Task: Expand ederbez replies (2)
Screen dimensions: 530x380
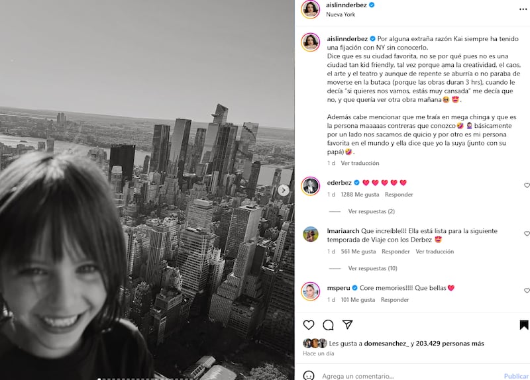Action: pos(372,211)
